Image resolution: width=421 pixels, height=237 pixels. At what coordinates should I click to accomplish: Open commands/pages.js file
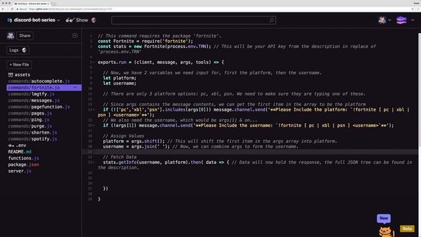30,113
